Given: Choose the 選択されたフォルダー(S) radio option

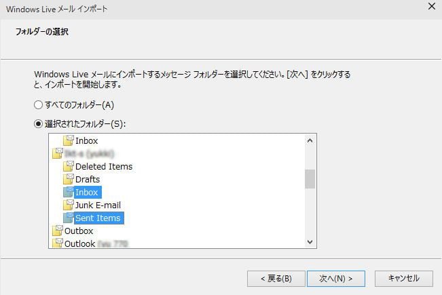Looking at the screenshot, I should [38, 124].
